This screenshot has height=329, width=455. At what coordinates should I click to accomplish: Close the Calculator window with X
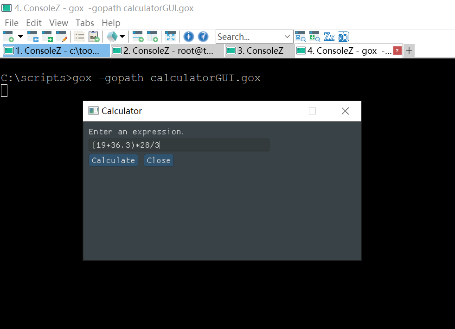[346, 111]
